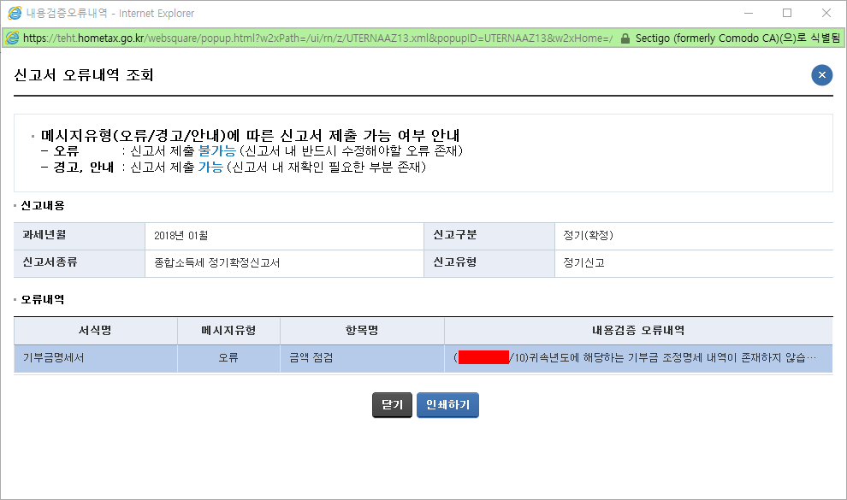Viewport: 847px width, 500px height.
Task: Click the 오류내역 section title
Action: point(43,299)
